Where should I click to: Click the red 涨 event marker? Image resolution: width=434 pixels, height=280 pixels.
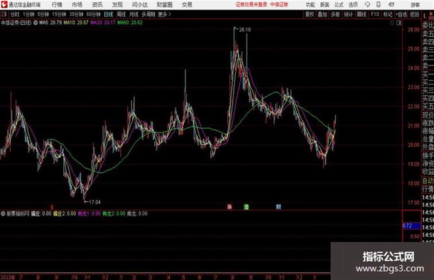[x=230, y=206]
